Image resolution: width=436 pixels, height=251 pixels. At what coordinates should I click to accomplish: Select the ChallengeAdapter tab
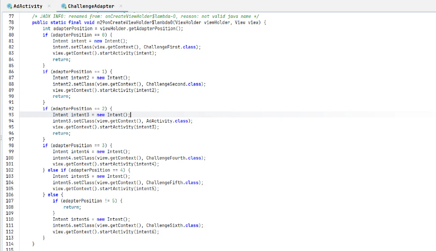91,6
